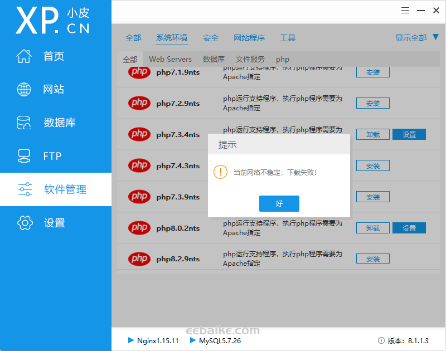Uninstall php8.0.2nts
The height and width of the screenshot is (351, 446).
(373, 228)
